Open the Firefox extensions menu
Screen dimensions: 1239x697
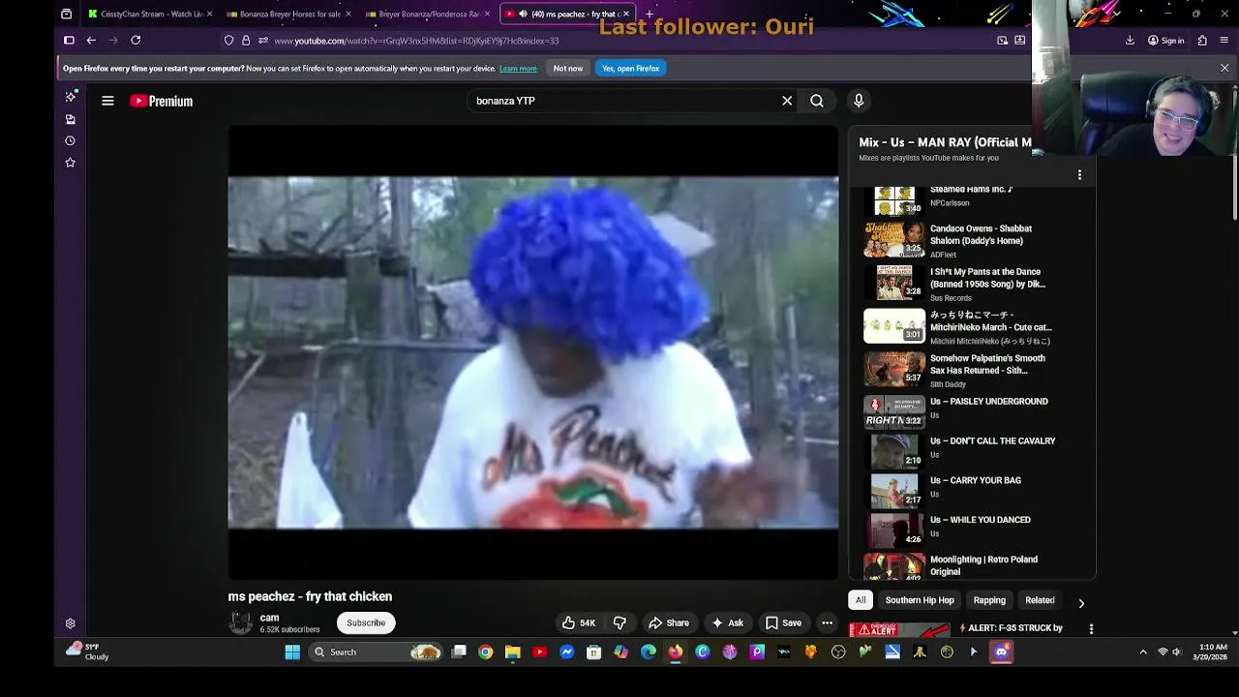pyautogui.click(x=1202, y=41)
